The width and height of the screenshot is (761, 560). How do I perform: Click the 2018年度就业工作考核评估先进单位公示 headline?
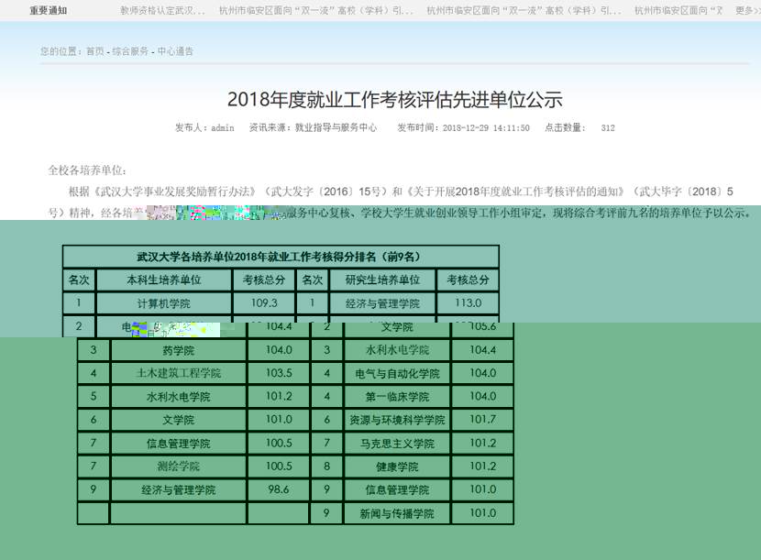(394, 100)
